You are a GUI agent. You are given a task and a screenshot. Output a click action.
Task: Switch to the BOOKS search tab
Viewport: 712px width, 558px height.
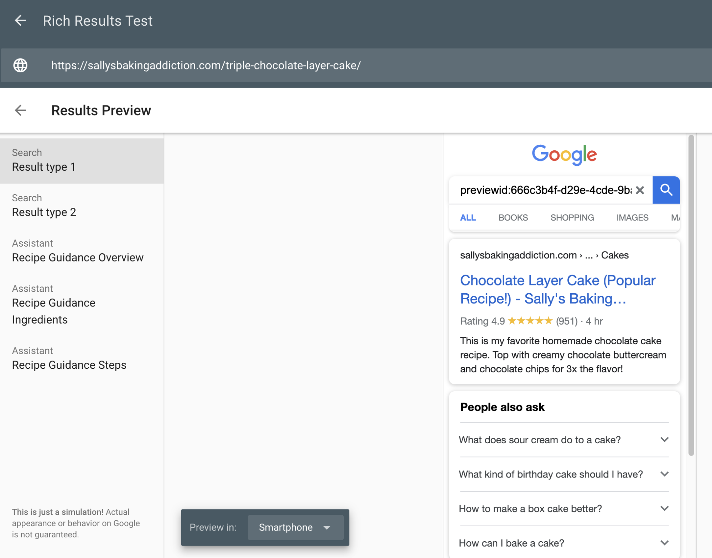(x=513, y=217)
